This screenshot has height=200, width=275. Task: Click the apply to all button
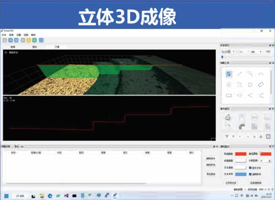(x=256, y=183)
